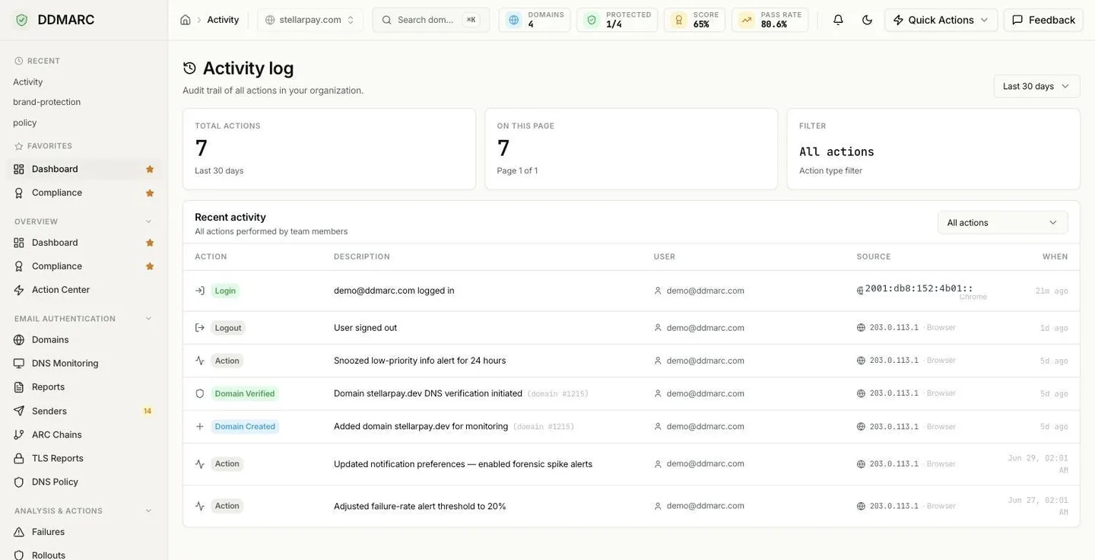Click the 'Jun 27, 02:01 AM' timestamp
Image resolution: width=1095 pixels, height=560 pixels.
pos(1038,506)
